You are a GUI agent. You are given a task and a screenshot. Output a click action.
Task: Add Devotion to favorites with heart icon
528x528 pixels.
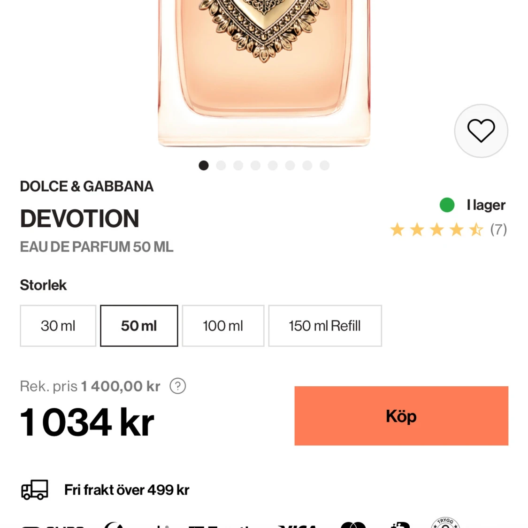(481, 130)
